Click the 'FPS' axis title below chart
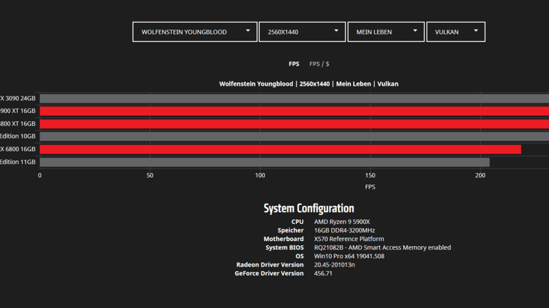549x308 pixels. coord(370,187)
